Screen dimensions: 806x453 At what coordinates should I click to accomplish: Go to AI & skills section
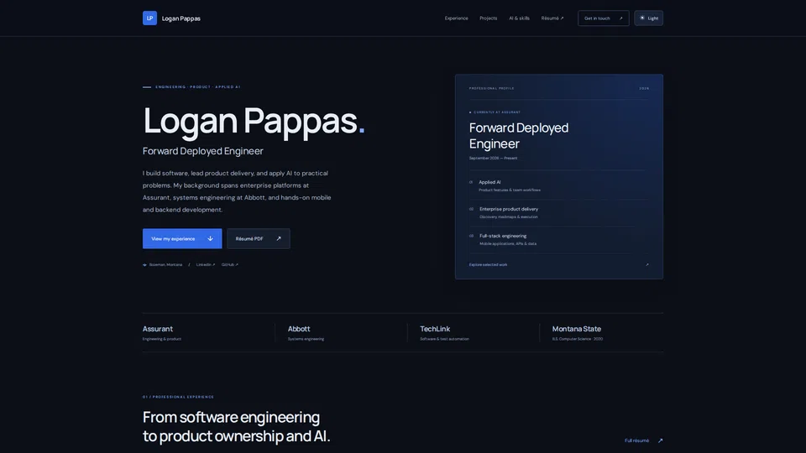point(519,18)
